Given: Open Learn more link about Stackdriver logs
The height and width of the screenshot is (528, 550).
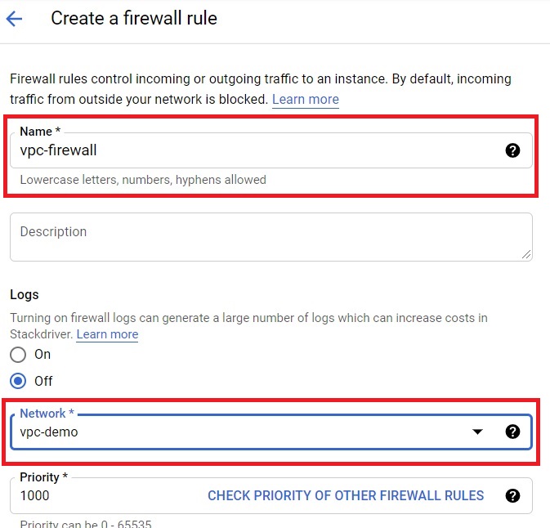Looking at the screenshot, I should 107,334.
